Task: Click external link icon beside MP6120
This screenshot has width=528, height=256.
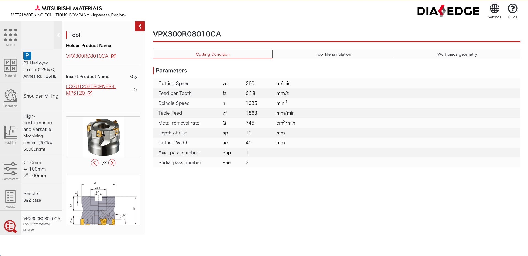Action: point(90,93)
